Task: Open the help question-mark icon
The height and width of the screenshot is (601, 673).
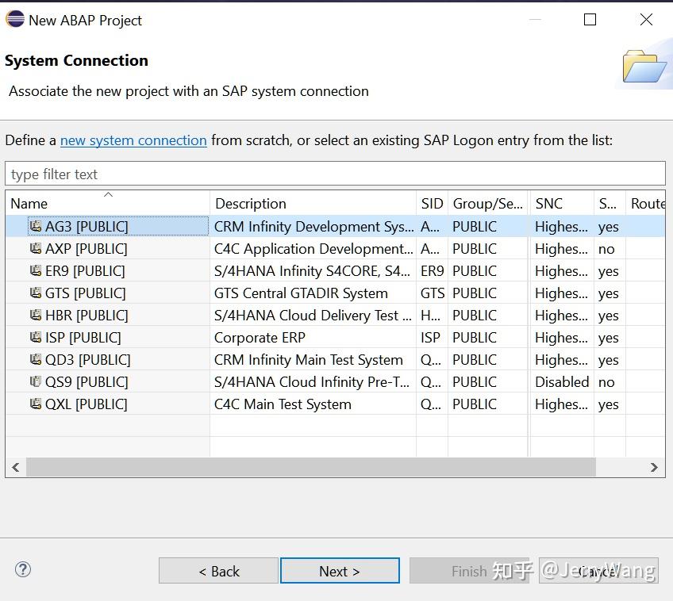Action: (x=23, y=569)
